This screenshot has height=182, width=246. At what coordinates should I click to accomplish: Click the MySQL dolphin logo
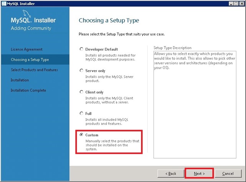[x=27, y=14]
